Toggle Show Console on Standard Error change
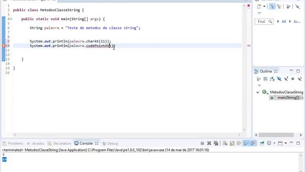The image size is (305, 172). (253, 143)
